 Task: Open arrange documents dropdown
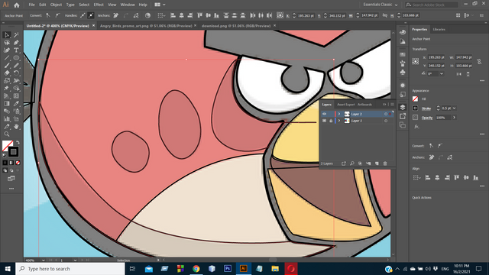point(160,5)
